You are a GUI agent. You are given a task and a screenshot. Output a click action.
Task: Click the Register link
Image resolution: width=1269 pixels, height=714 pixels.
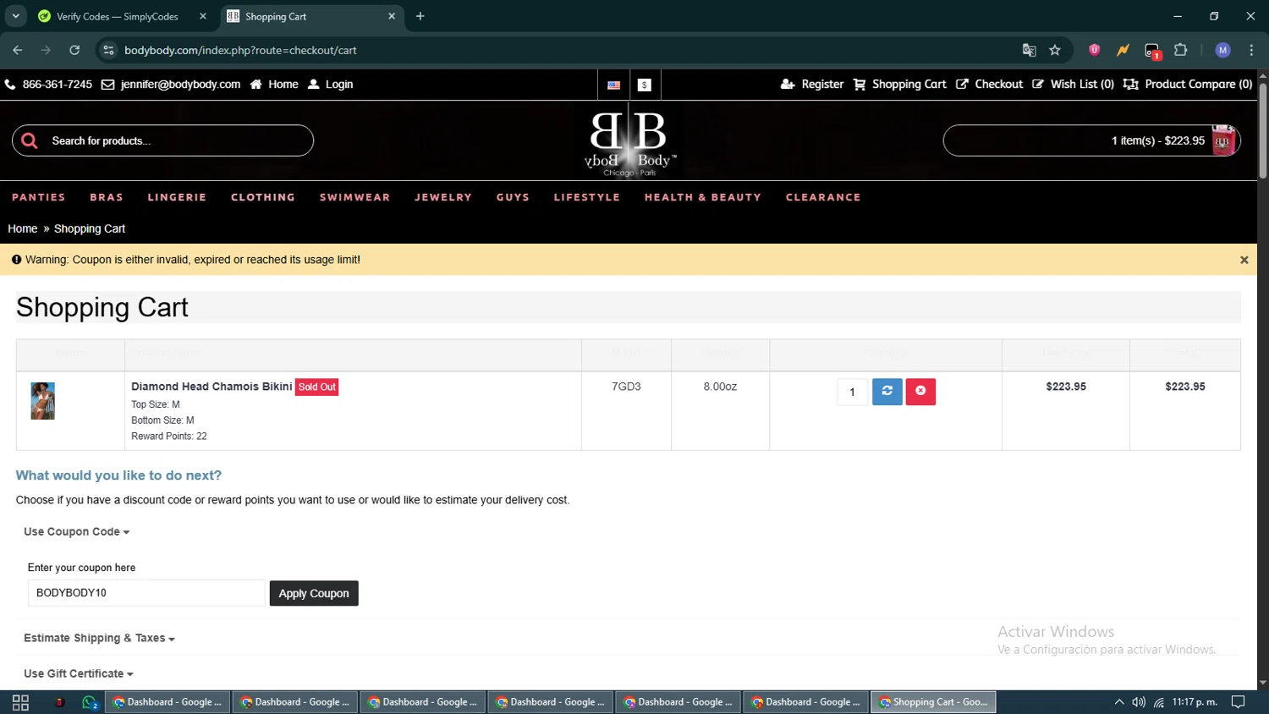click(812, 85)
